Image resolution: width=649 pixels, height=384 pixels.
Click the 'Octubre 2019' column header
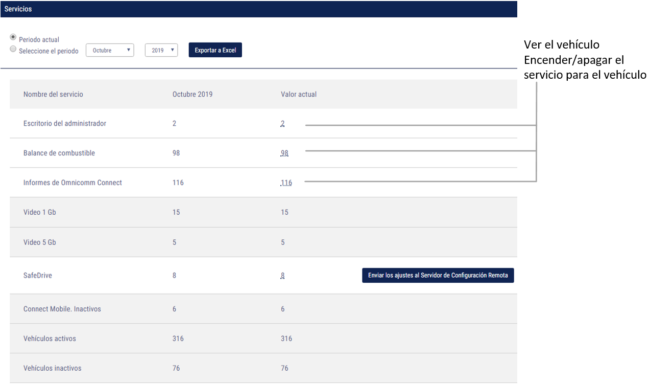pos(193,94)
